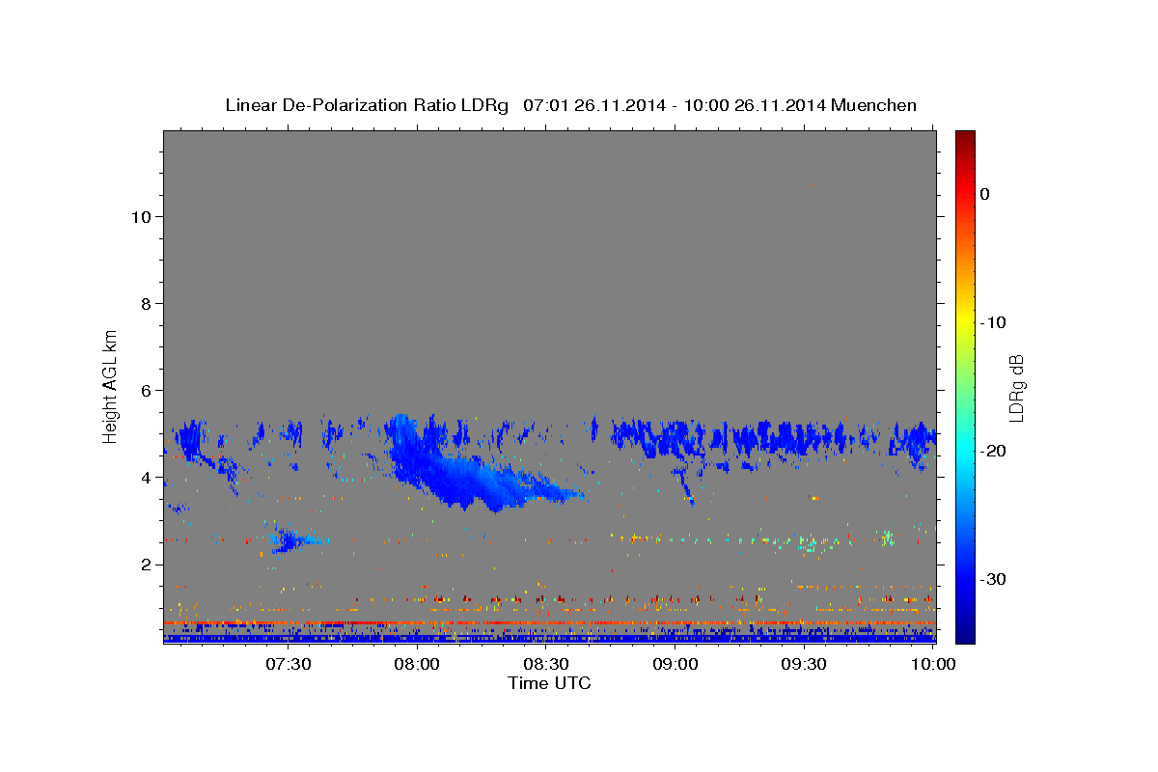Click the colorbar value label 0
The image size is (1158, 772).
point(985,194)
